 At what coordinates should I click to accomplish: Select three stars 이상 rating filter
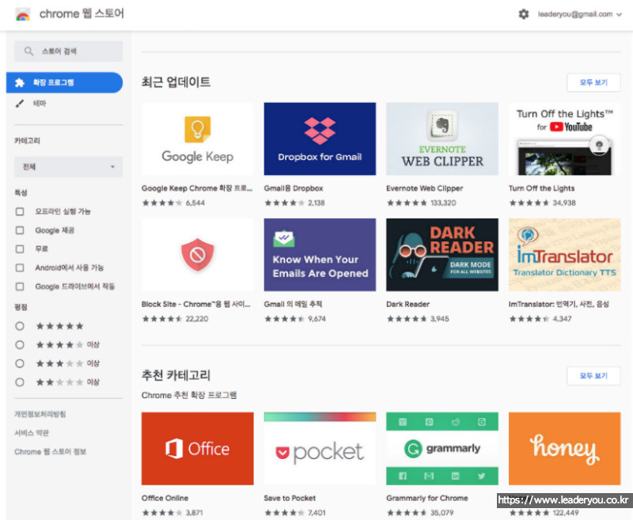19,364
